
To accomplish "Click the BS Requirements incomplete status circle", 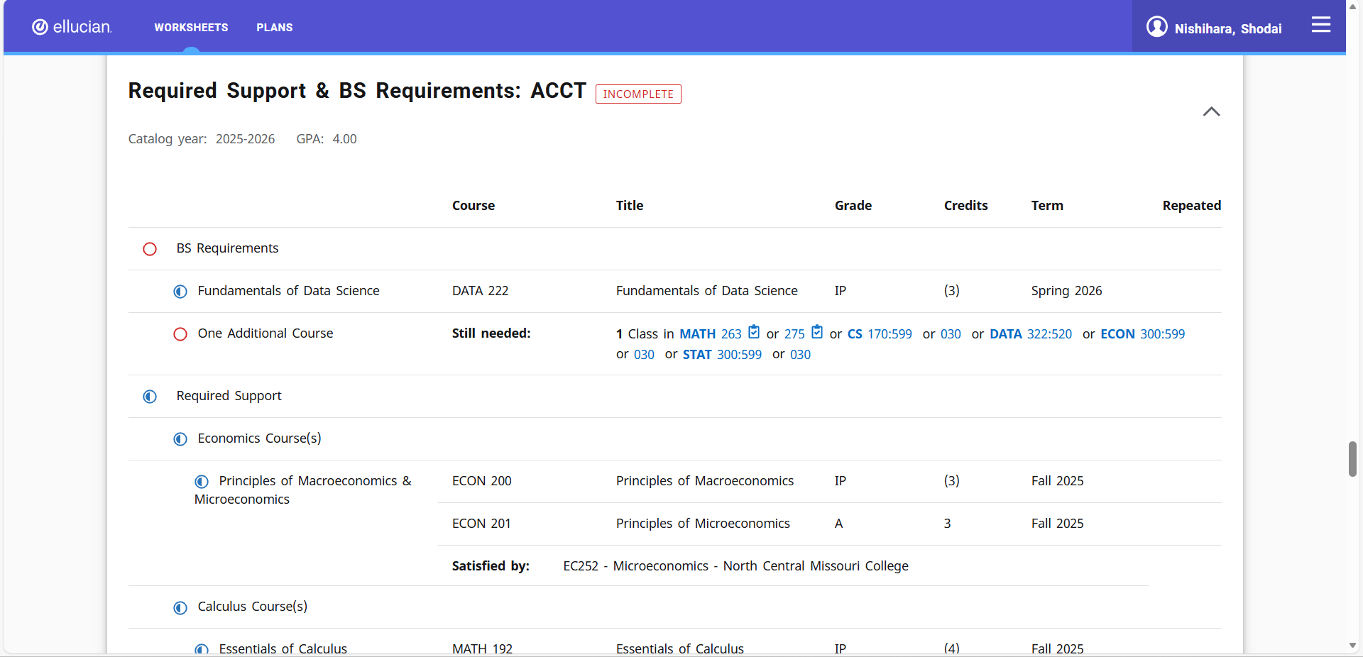I will click(150, 249).
